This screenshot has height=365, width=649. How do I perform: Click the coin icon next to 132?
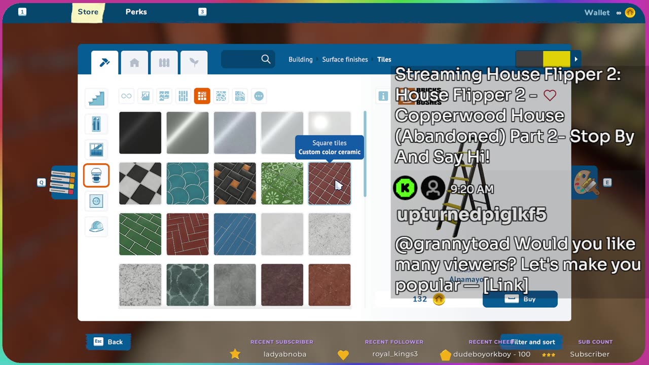click(439, 299)
